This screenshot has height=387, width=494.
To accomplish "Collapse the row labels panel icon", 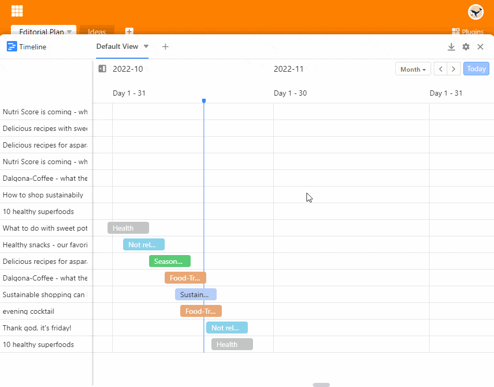I will 102,69.
